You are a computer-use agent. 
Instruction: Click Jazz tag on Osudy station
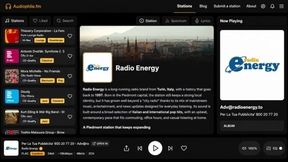45,101
